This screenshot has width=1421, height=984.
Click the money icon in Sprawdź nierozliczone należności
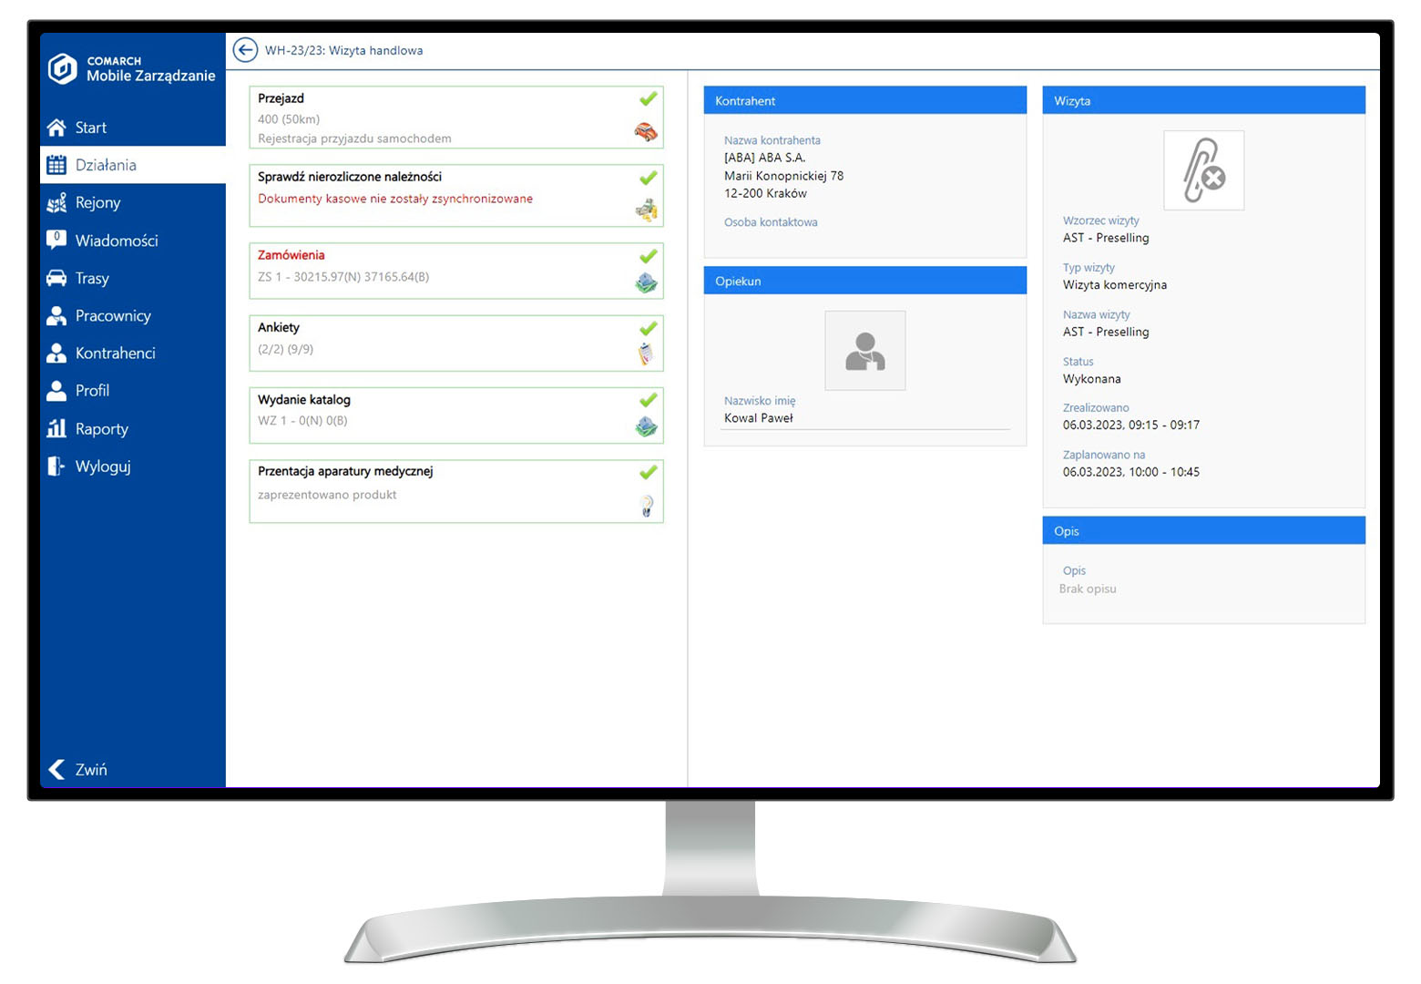tap(647, 211)
